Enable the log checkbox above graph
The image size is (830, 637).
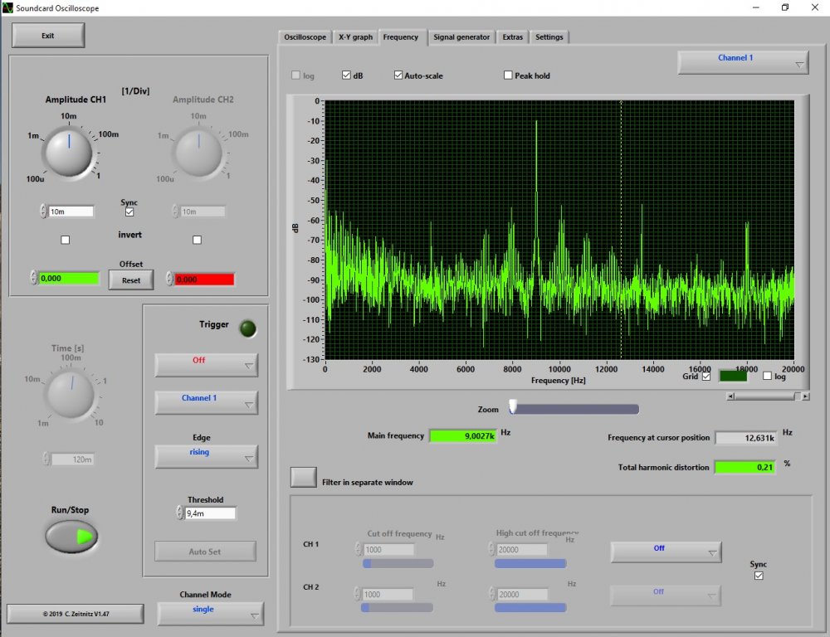coord(296,75)
